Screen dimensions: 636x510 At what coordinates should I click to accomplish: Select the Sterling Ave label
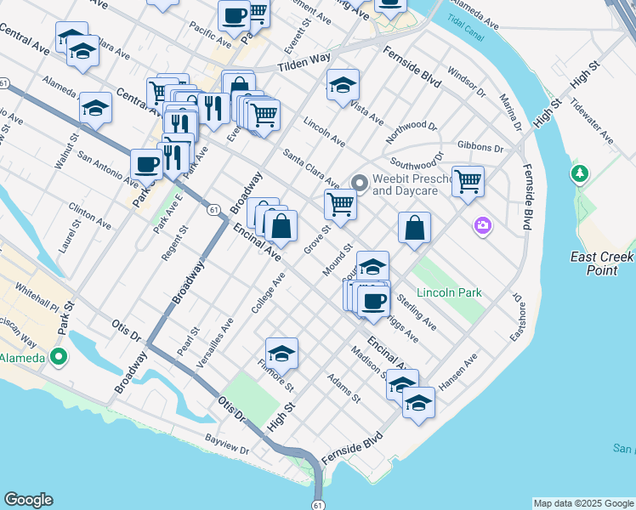(417, 313)
